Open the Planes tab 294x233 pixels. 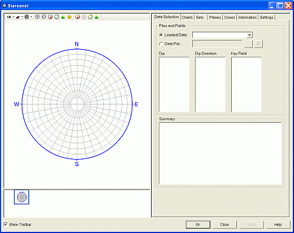(x=215, y=18)
